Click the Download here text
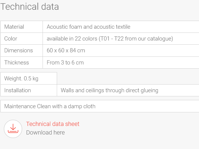 pyautogui.click(x=46, y=132)
